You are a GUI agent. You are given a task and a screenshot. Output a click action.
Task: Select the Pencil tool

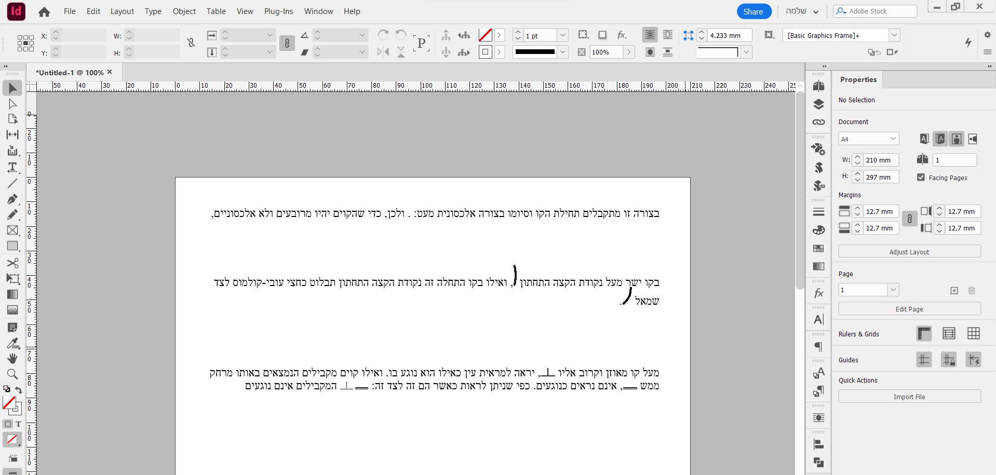[12, 215]
